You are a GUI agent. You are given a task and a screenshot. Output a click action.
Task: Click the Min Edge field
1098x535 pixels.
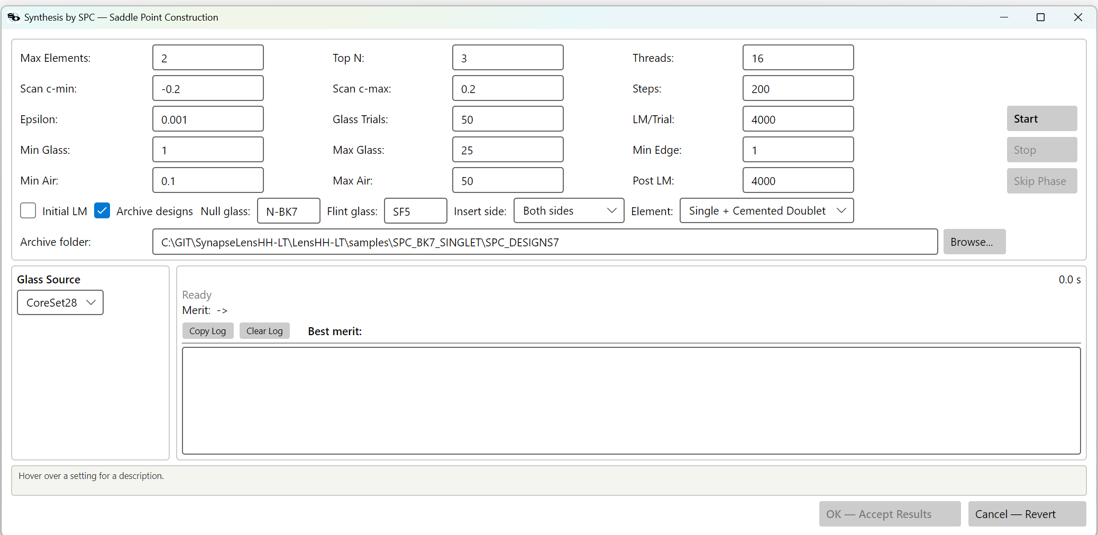click(798, 150)
